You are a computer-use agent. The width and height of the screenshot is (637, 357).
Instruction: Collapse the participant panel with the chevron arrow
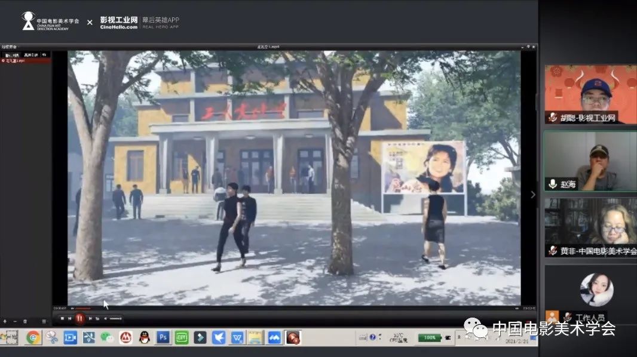pyautogui.click(x=533, y=195)
